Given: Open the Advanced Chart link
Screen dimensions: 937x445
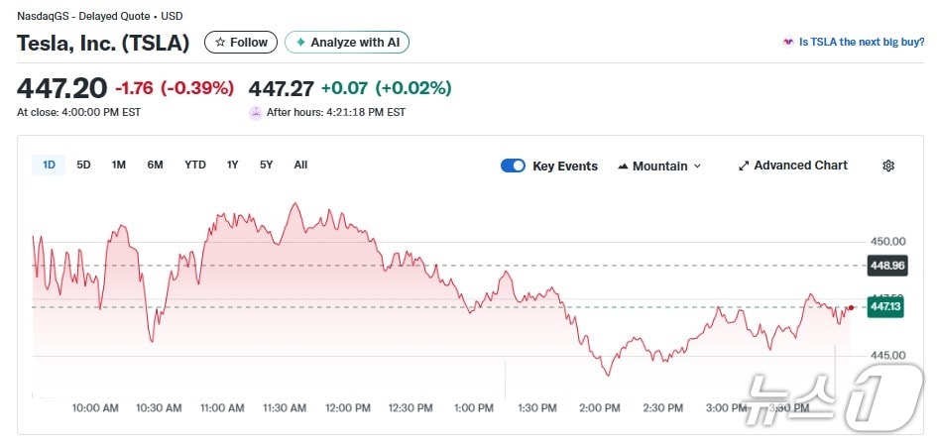Looking at the screenshot, I should (x=800, y=166).
